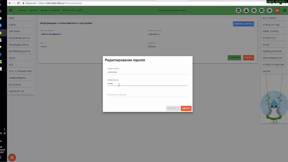288x162 pixels.
Task: Reload the page with the refresh icon
Action: [x=18, y=3]
